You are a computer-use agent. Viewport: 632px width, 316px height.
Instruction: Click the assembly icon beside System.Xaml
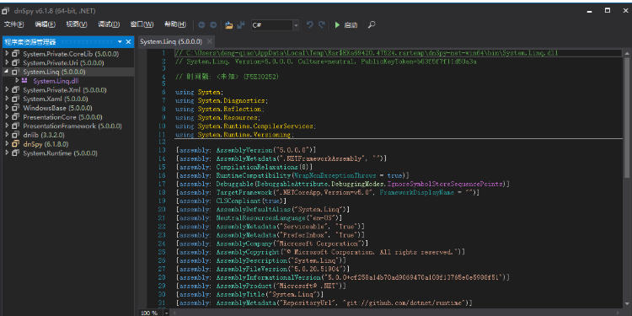point(15,99)
